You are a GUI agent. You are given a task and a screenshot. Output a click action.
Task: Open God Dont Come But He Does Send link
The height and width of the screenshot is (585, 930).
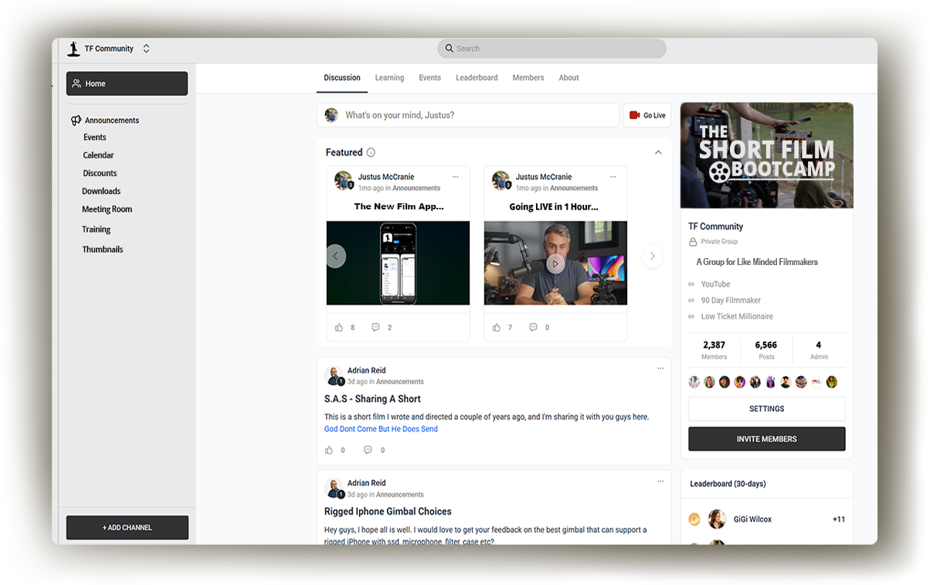381,429
